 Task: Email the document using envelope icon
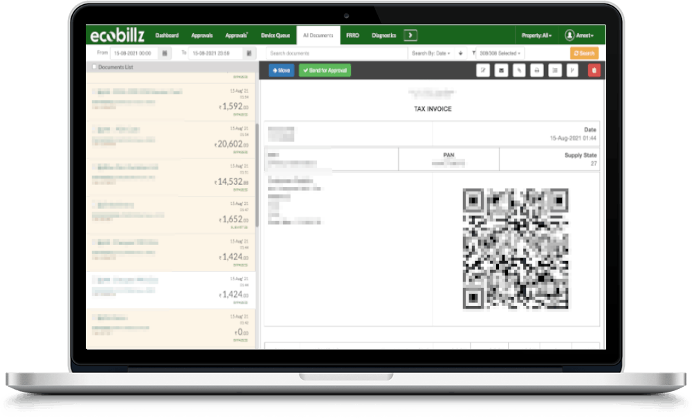click(x=501, y=70)
